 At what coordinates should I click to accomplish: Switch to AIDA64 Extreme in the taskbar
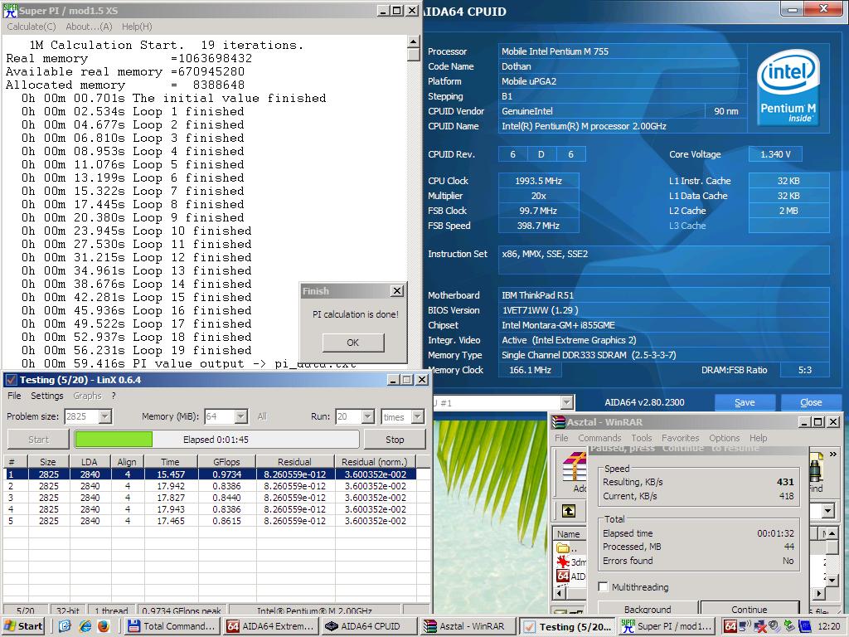271,626
